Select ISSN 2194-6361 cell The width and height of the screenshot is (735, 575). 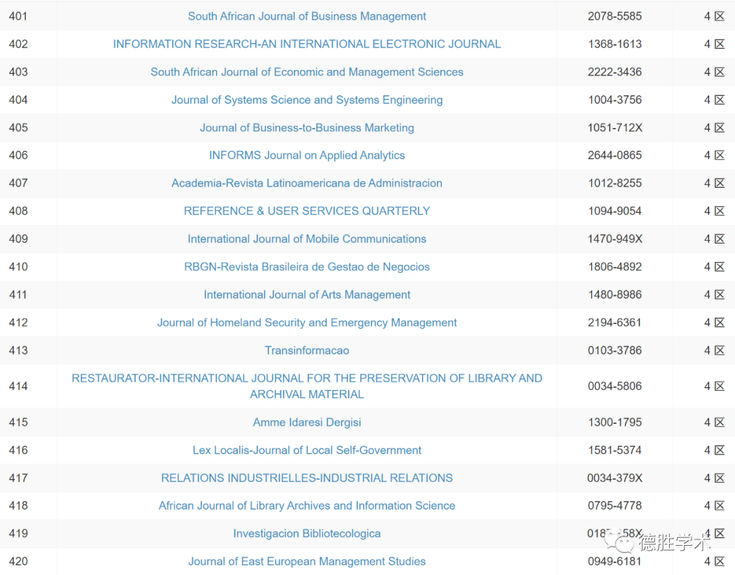click(x=615, y=323)
